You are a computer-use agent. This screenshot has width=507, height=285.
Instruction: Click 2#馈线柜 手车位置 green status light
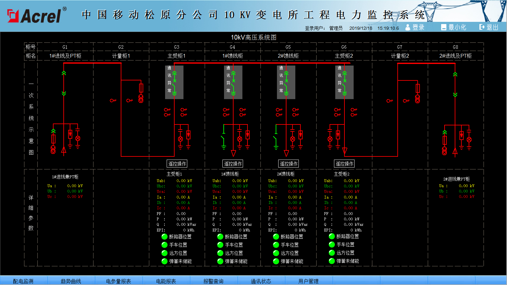click(x=276, y=245)
